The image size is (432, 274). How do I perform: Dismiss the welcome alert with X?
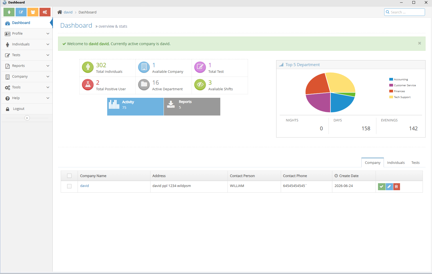pyautogui.click(x=419, y=43)
